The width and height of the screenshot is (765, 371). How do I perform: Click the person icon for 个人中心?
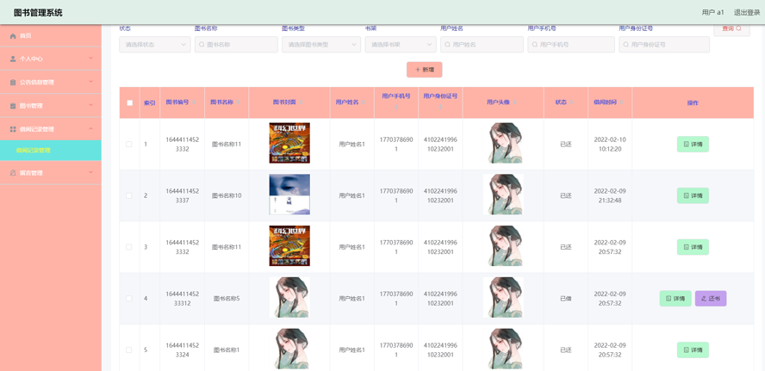pyautogui.click(x=13, y=59)
